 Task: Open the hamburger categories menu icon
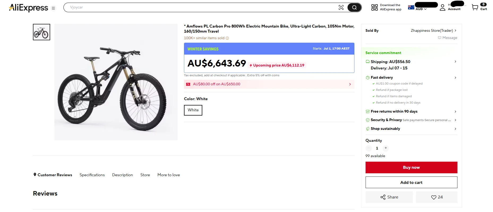(53, 8)
